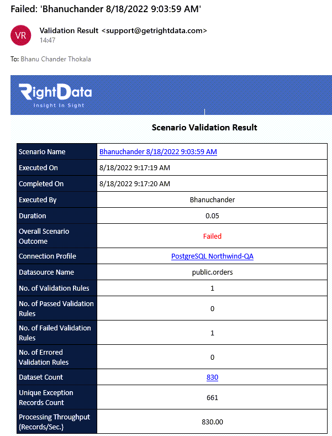This screenshot has height=436, width=332.
Task: Click the Connection Profile label cell
Action: [57, 256]
